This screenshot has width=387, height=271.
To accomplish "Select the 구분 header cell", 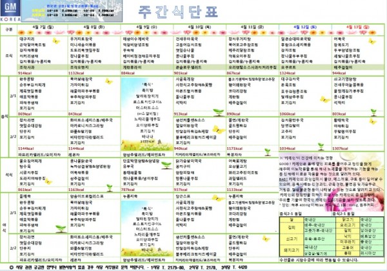I will (x=8, y=29).
